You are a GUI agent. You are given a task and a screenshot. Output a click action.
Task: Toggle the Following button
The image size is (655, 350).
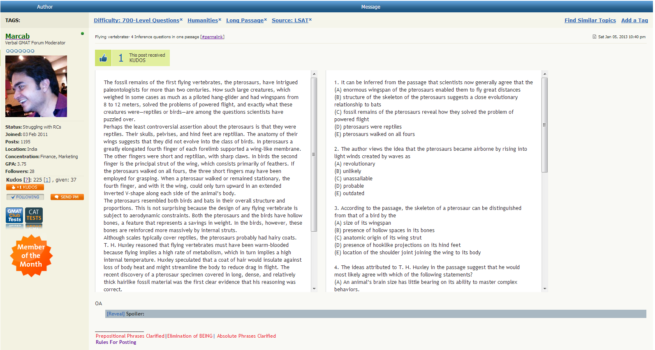coord(25,197)
